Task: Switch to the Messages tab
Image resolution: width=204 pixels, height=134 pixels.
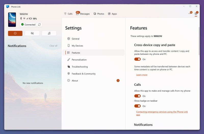Action: (83, 14)
